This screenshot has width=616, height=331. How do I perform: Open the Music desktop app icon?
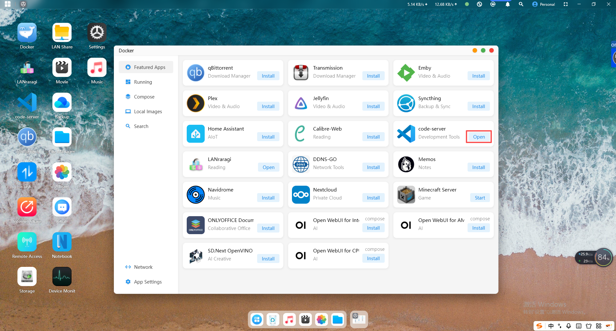click(97, 68)
